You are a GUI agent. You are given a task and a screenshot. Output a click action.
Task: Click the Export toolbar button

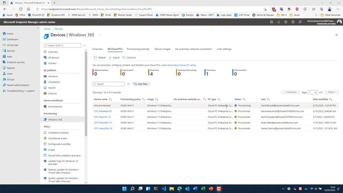pyautogui.click(x=114, y=57)
